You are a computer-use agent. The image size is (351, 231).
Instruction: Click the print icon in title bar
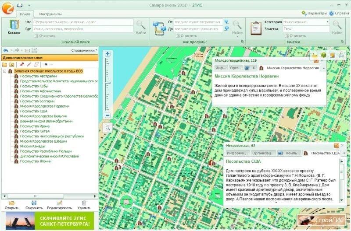click(x=20, y=5)
